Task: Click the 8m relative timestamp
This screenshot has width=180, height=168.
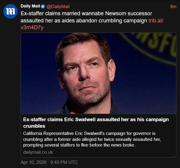Action: click(173, 7)
